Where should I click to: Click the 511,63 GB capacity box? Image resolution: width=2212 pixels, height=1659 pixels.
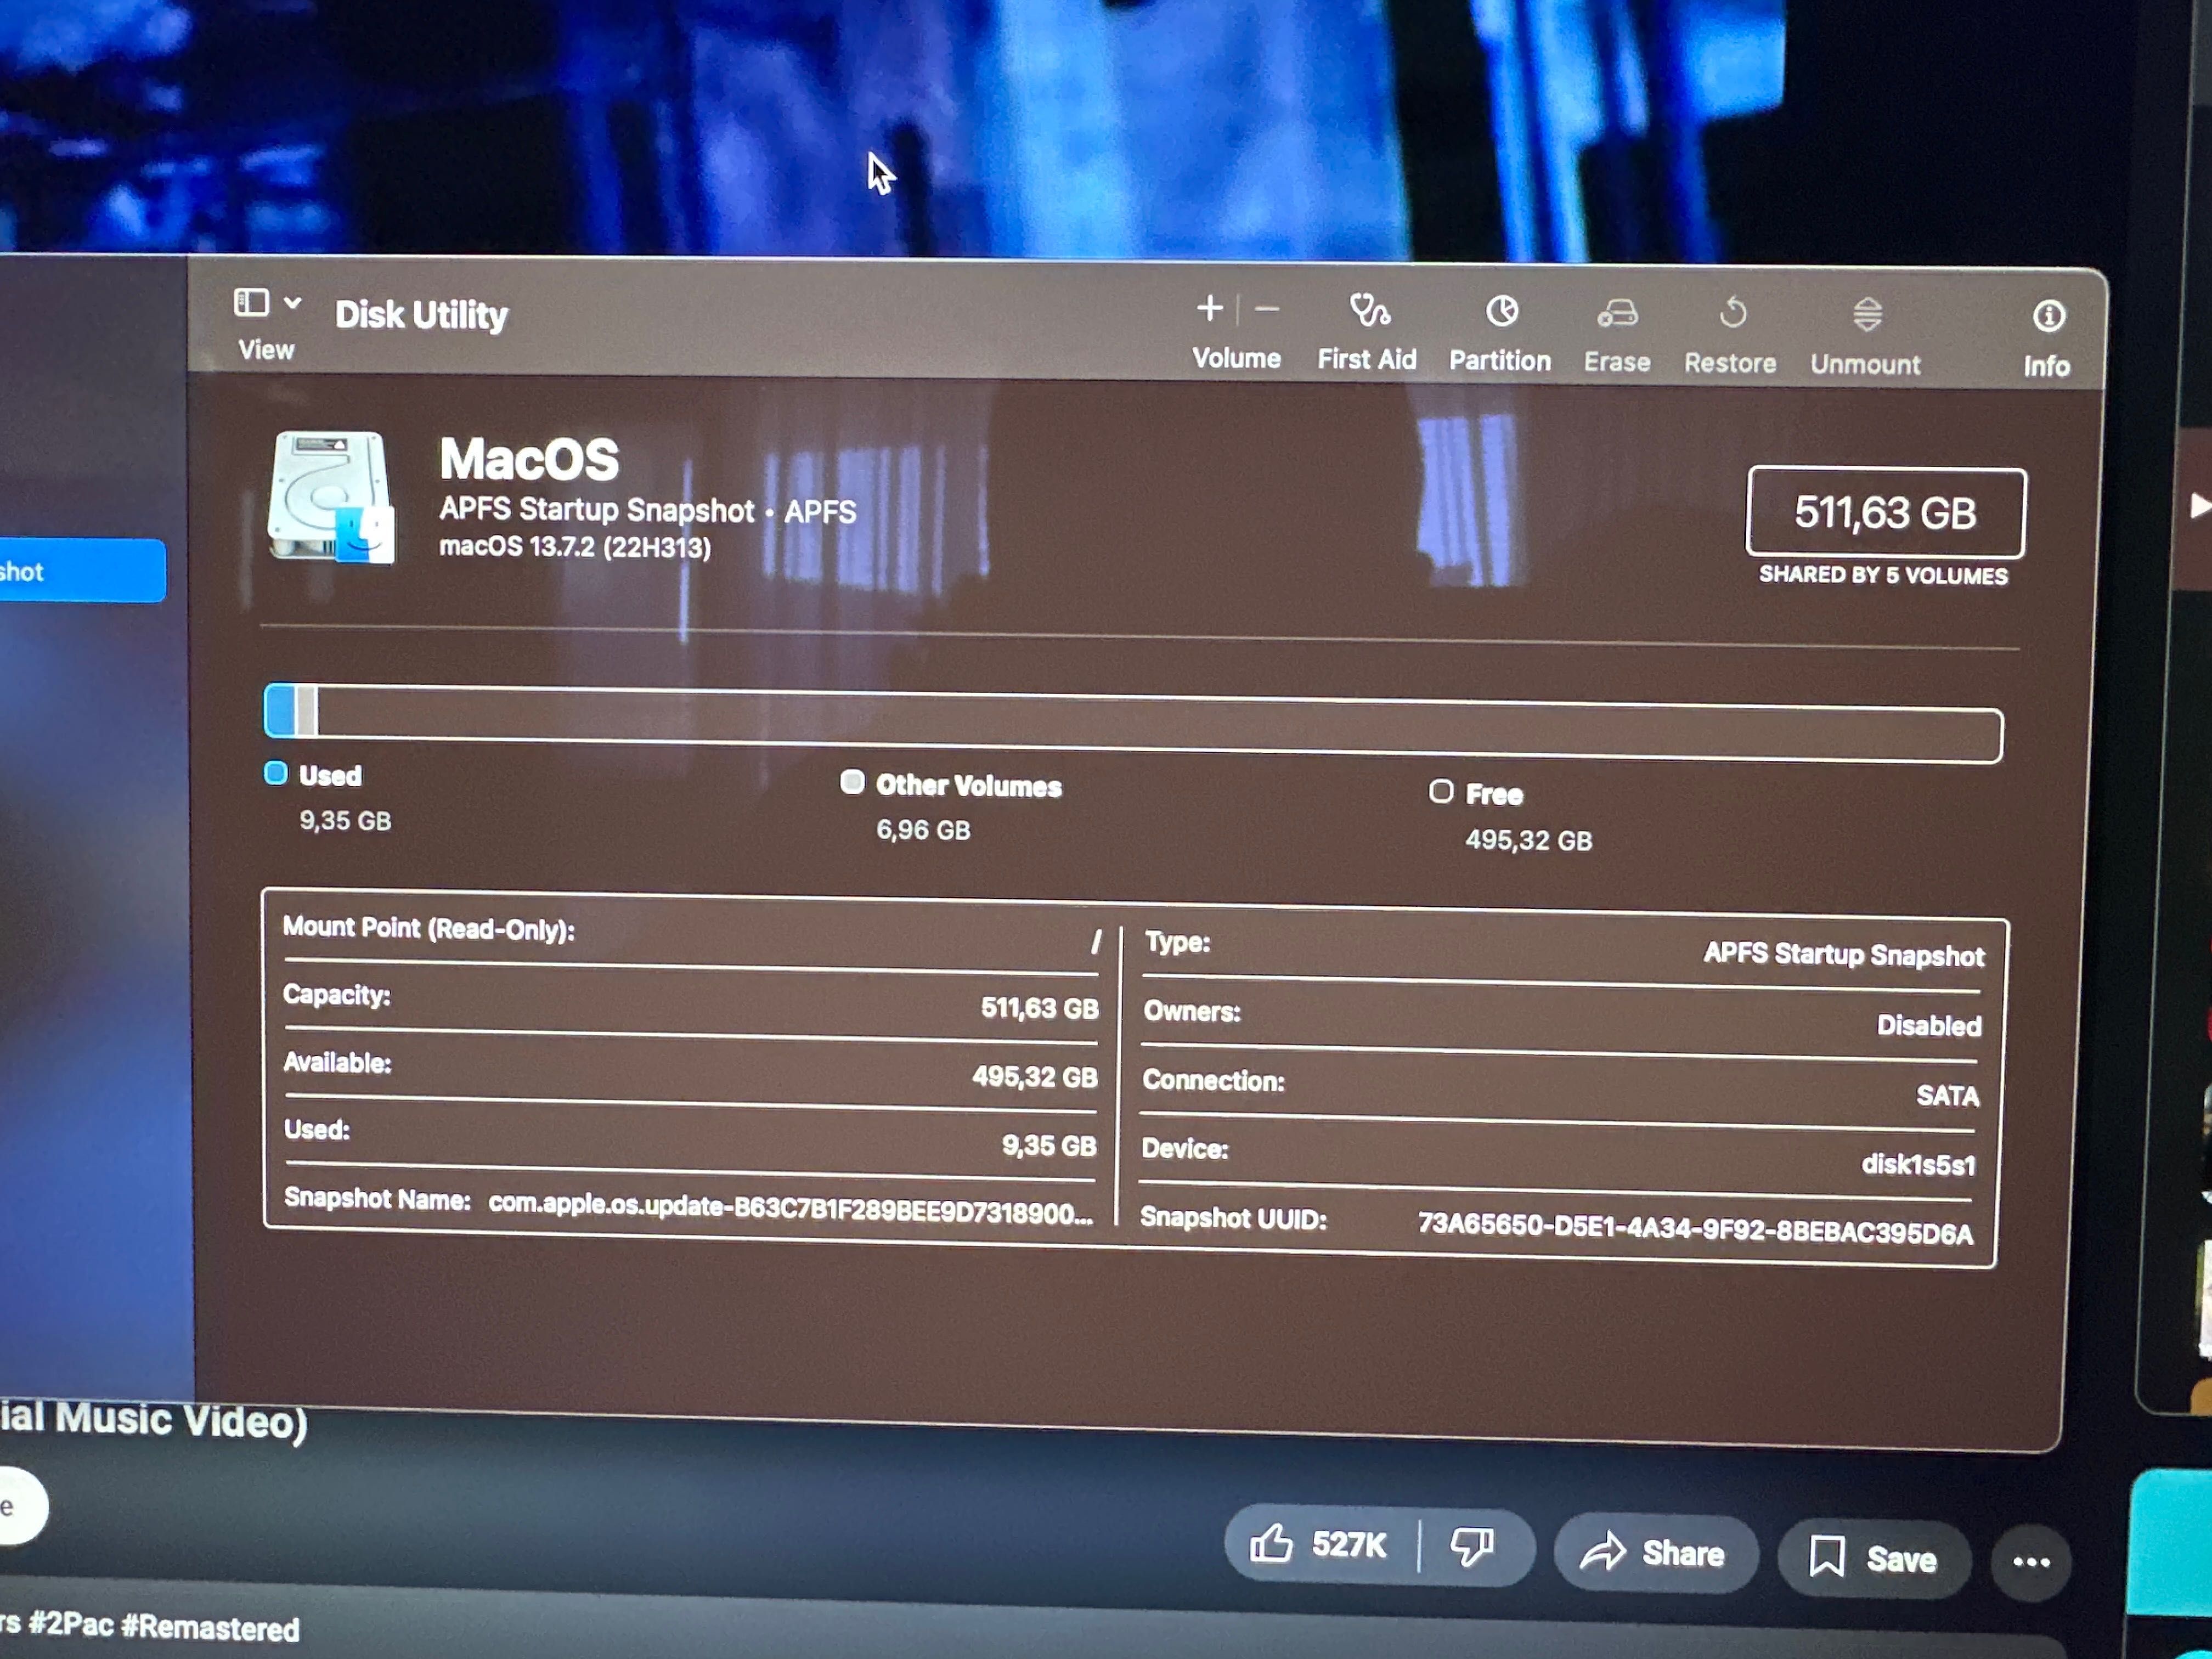1886,512
